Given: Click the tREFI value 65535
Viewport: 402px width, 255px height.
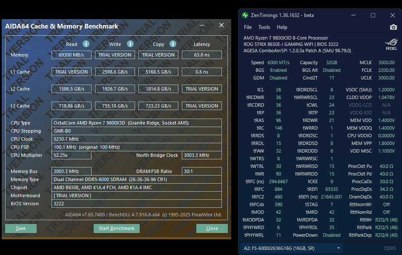Looking at the screenshot, I should click(331, 189).
